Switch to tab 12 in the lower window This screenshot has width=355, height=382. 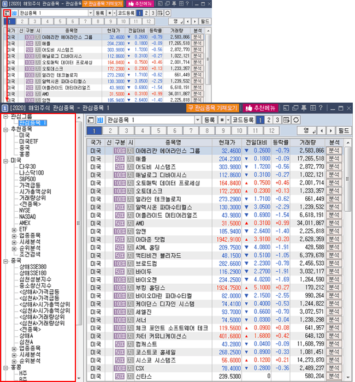click(x=271, y=131)
